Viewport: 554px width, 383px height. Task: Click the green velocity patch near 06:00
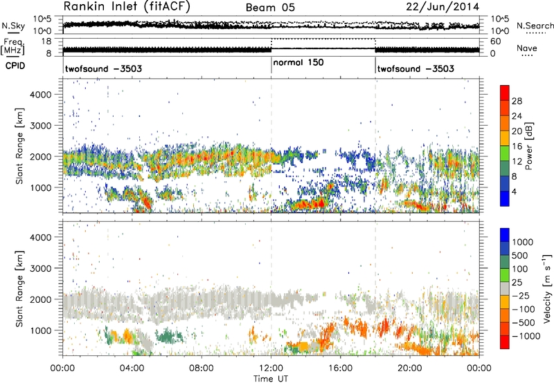(x=170, y=336)
